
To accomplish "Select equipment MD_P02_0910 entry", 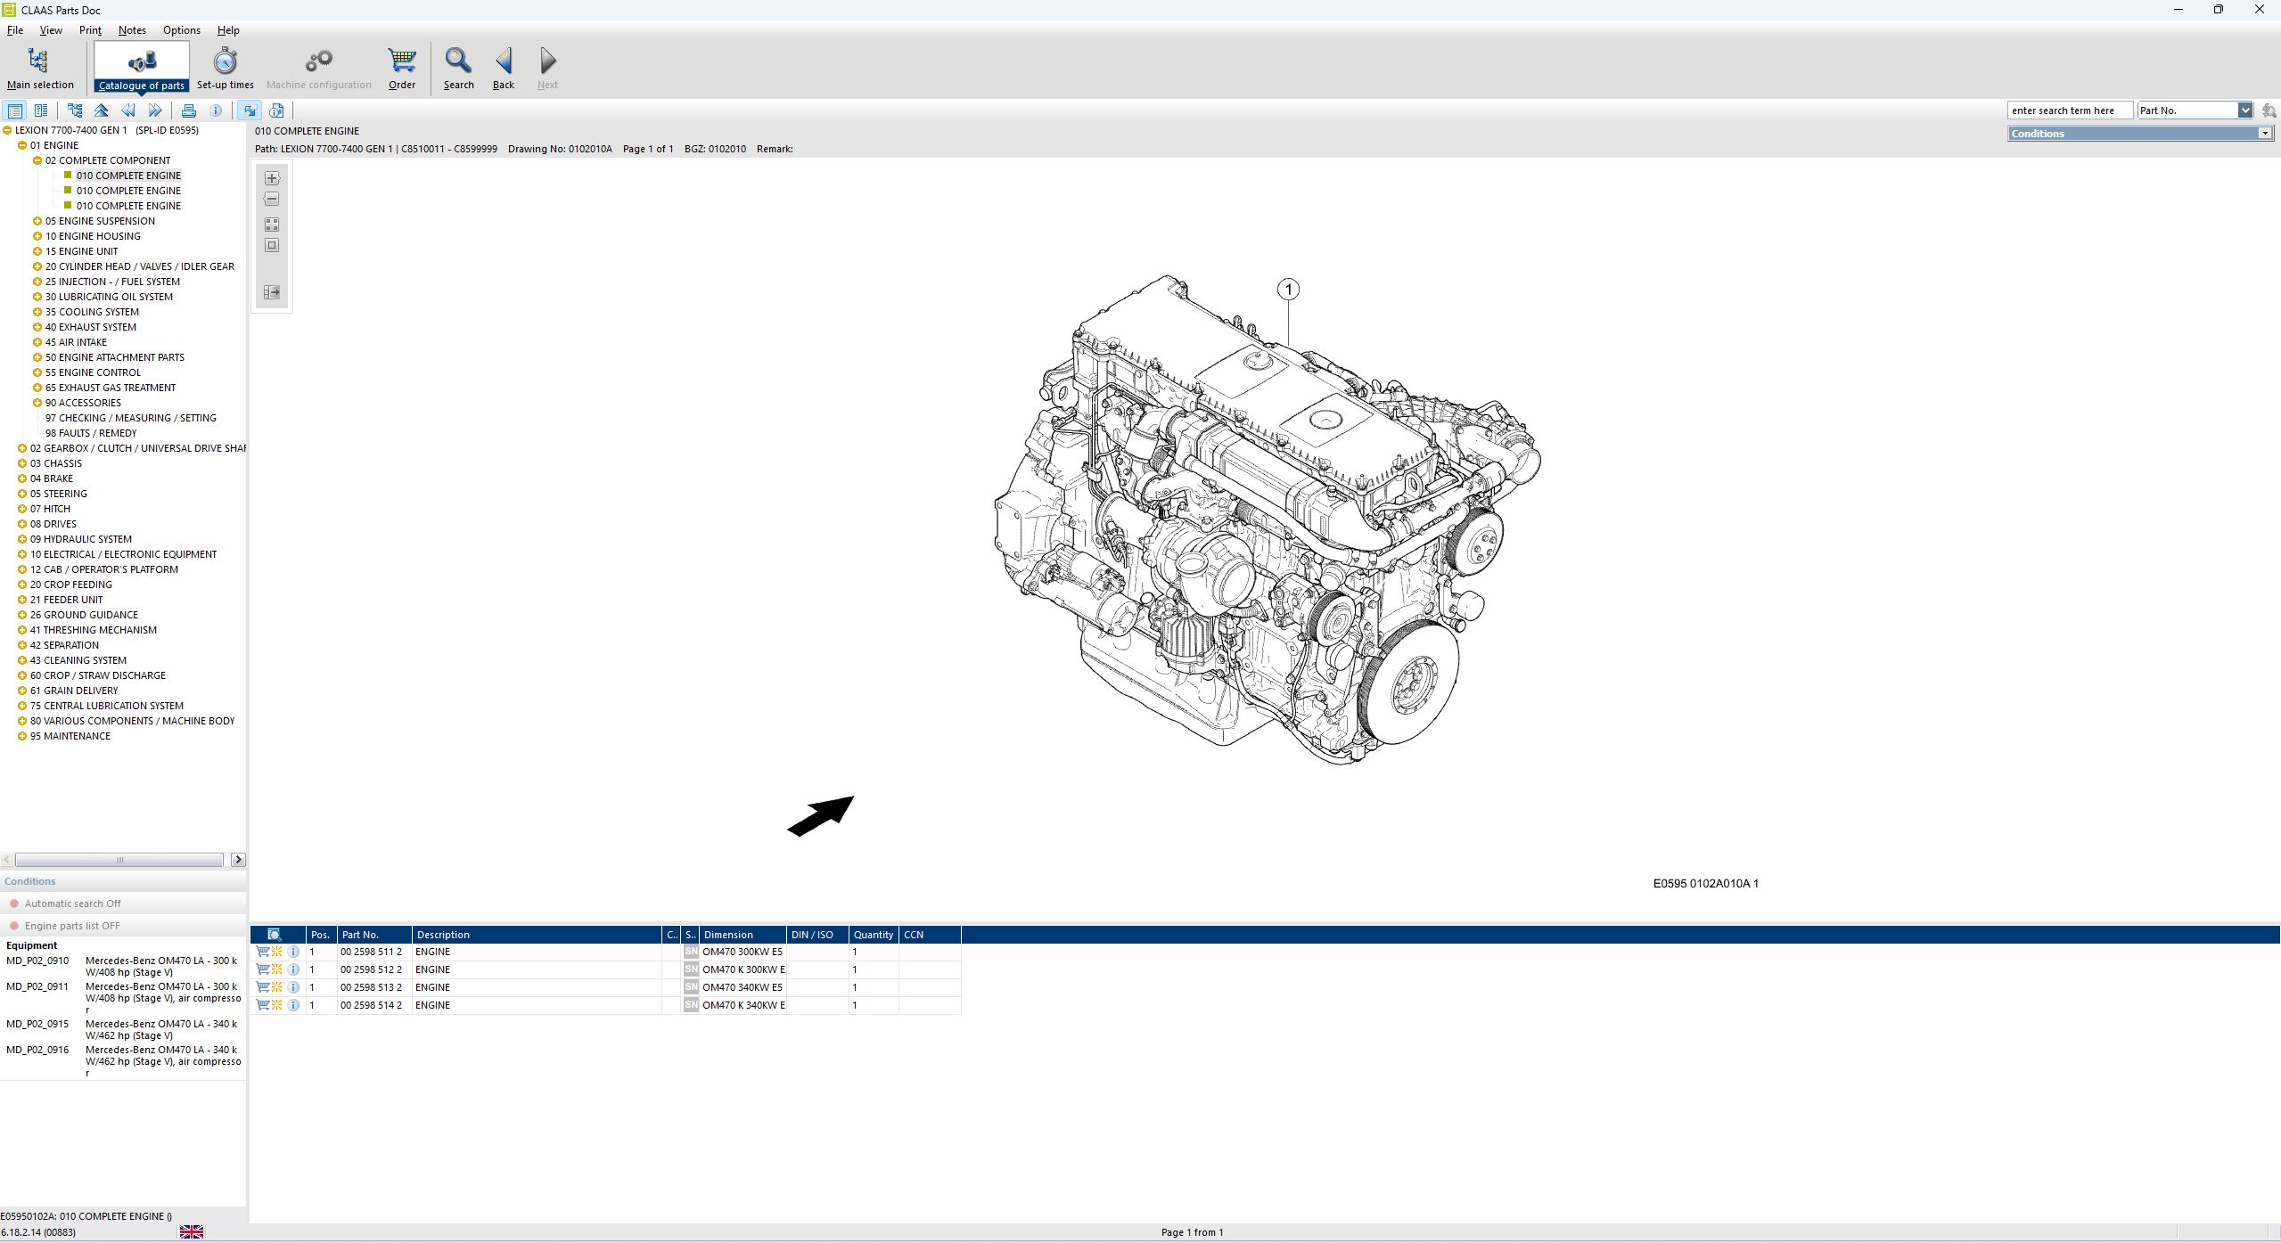I will pos(123,966).
